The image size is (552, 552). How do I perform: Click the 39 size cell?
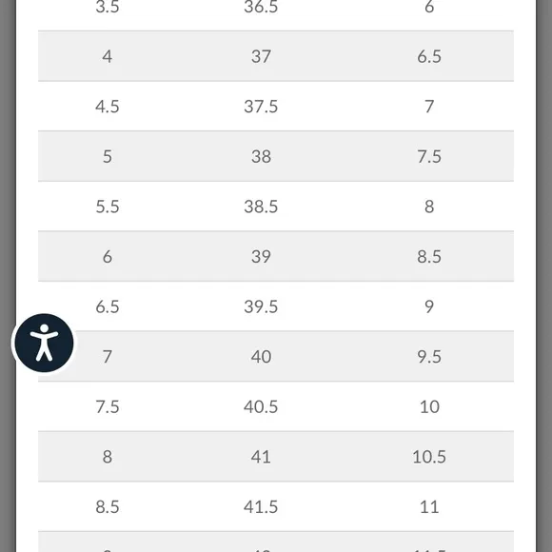[261, 256]
